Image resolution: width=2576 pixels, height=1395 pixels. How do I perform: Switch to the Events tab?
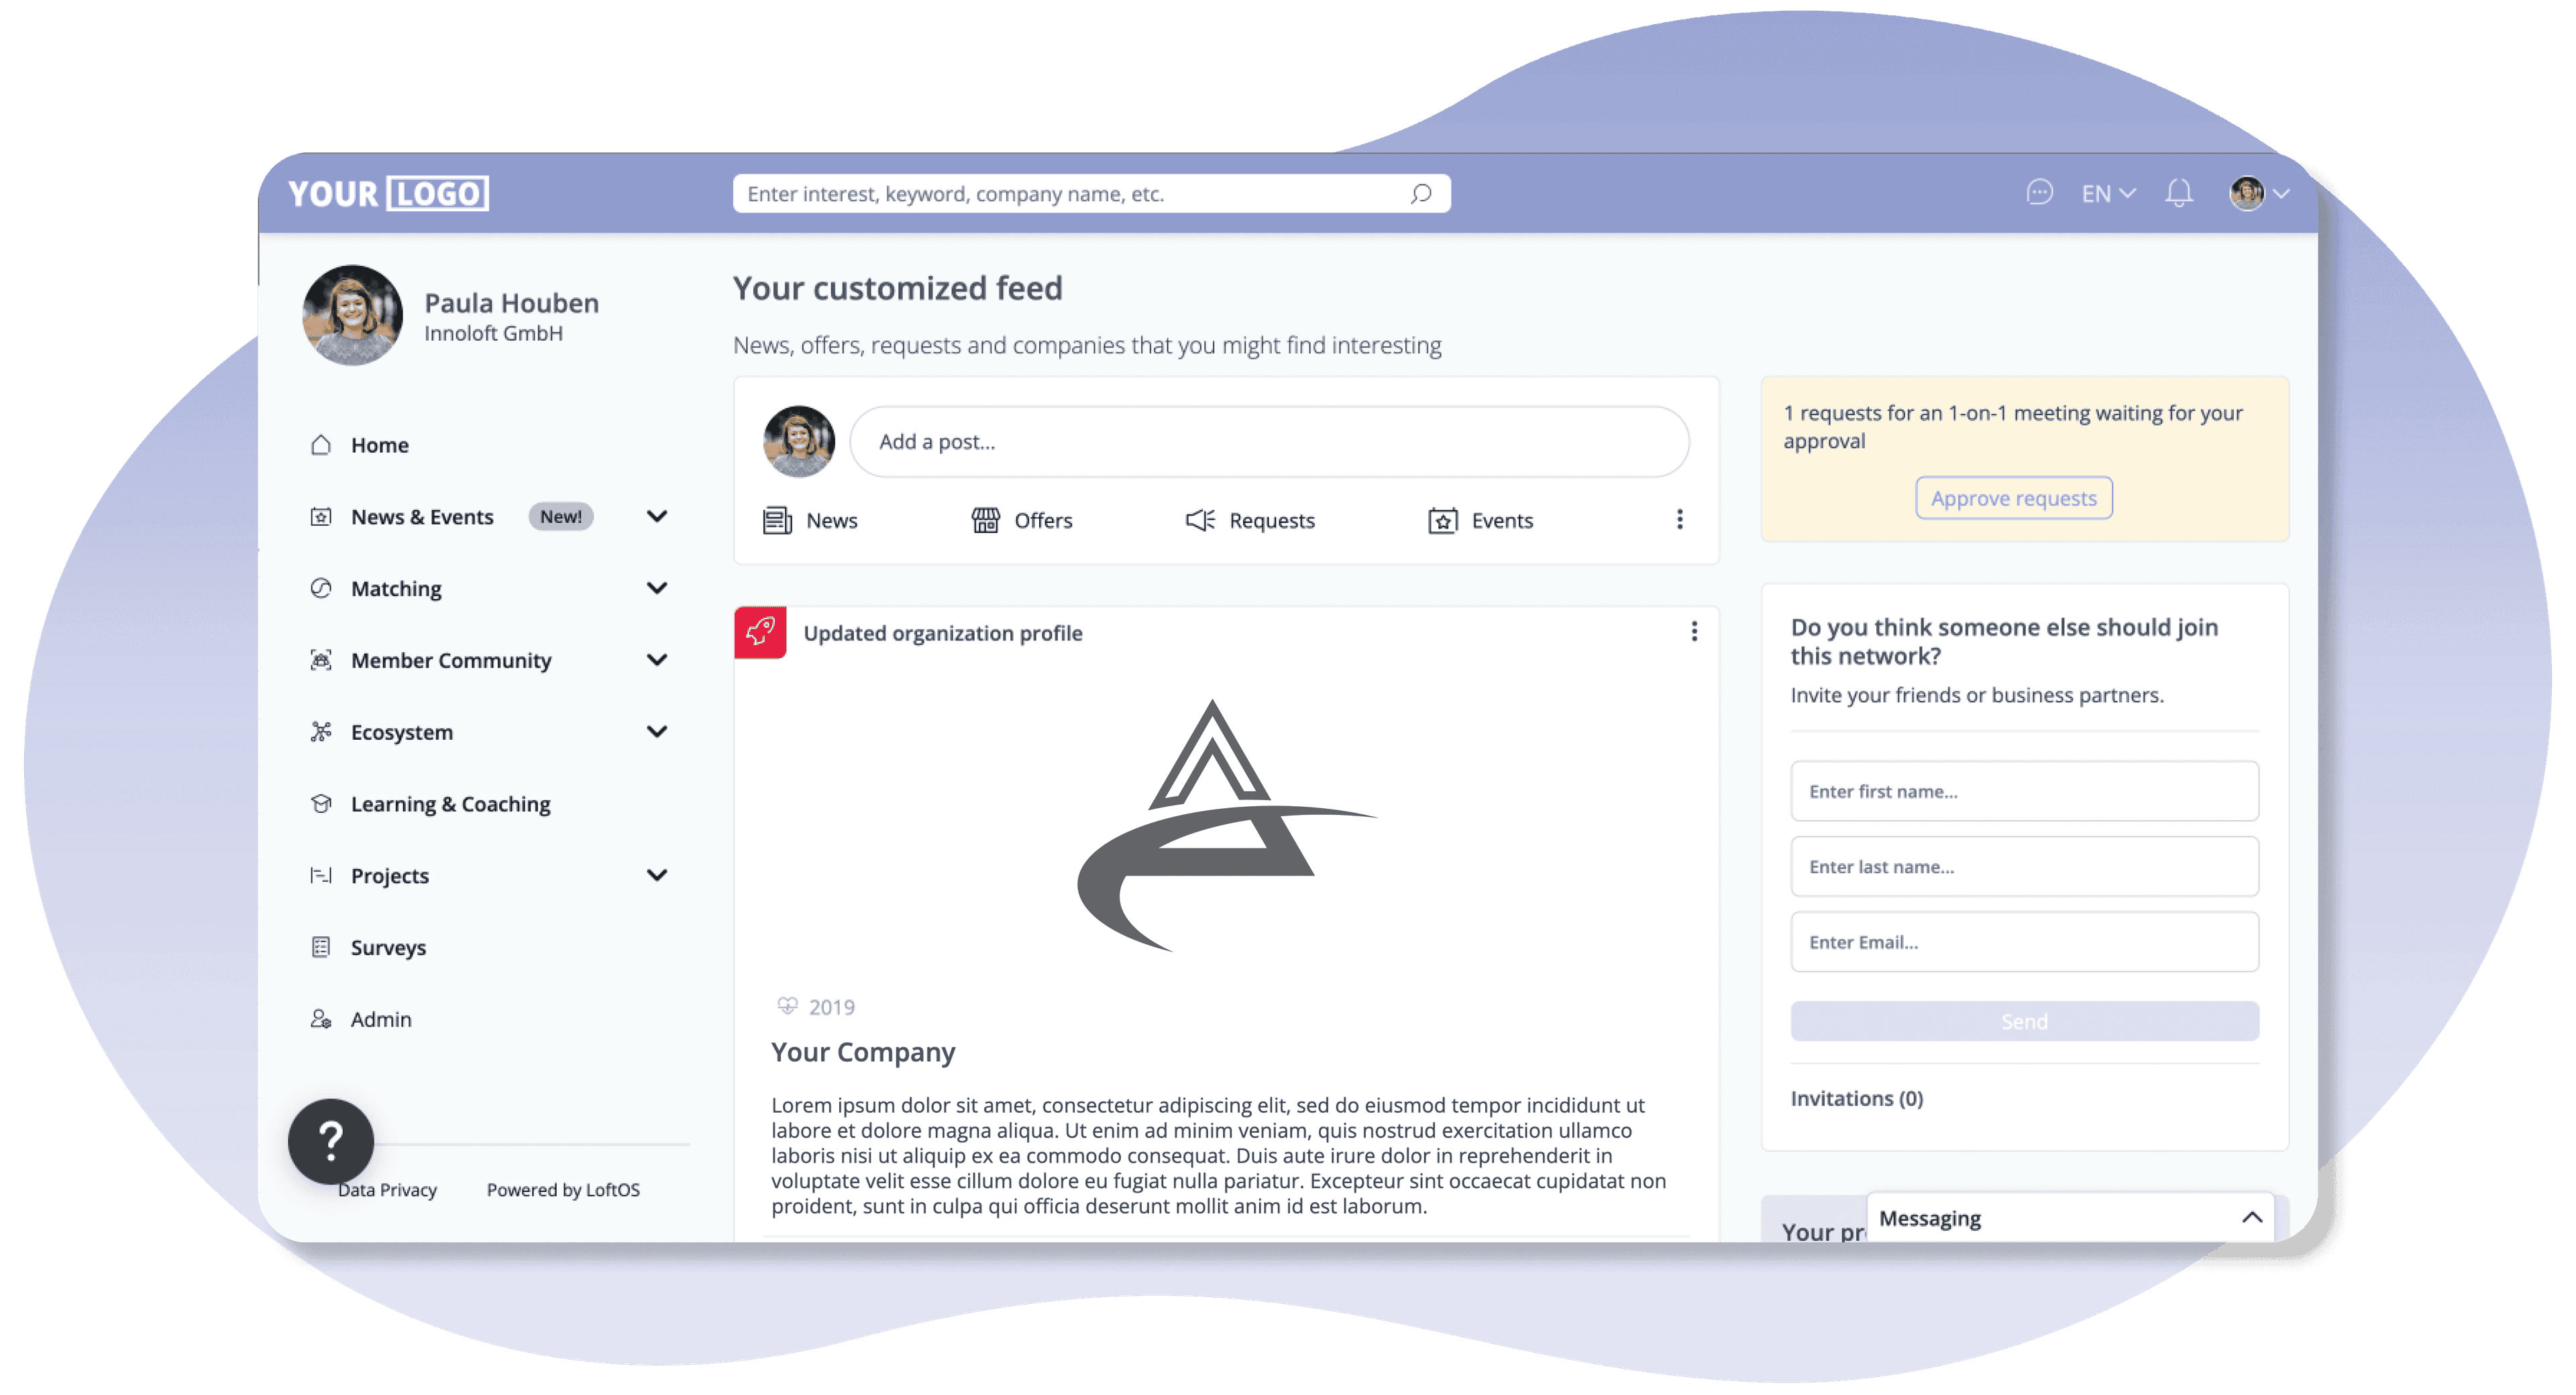1481,520
